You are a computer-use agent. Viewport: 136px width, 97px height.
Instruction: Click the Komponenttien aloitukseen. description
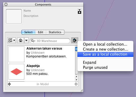46,56
